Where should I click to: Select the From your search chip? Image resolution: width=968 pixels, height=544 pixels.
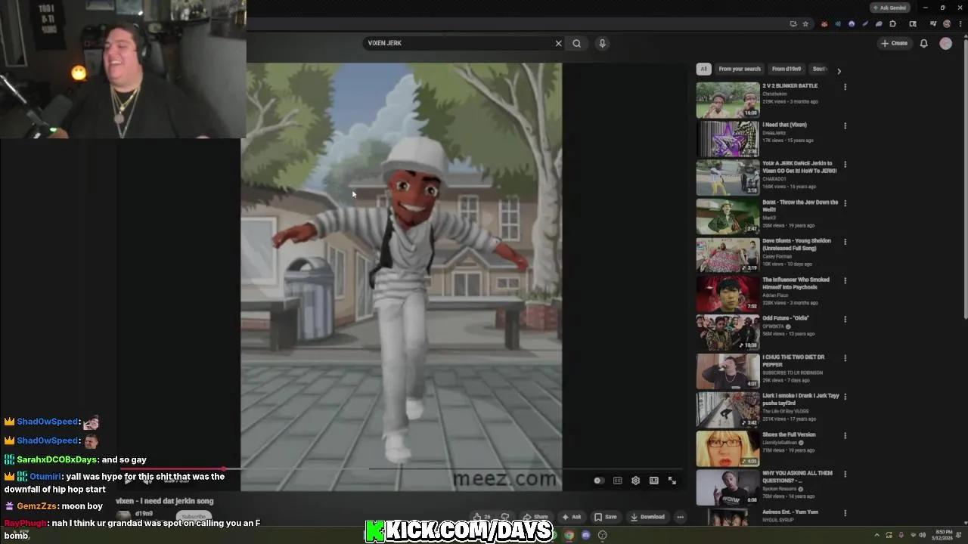pyautogui.click(x=740, y=69)
